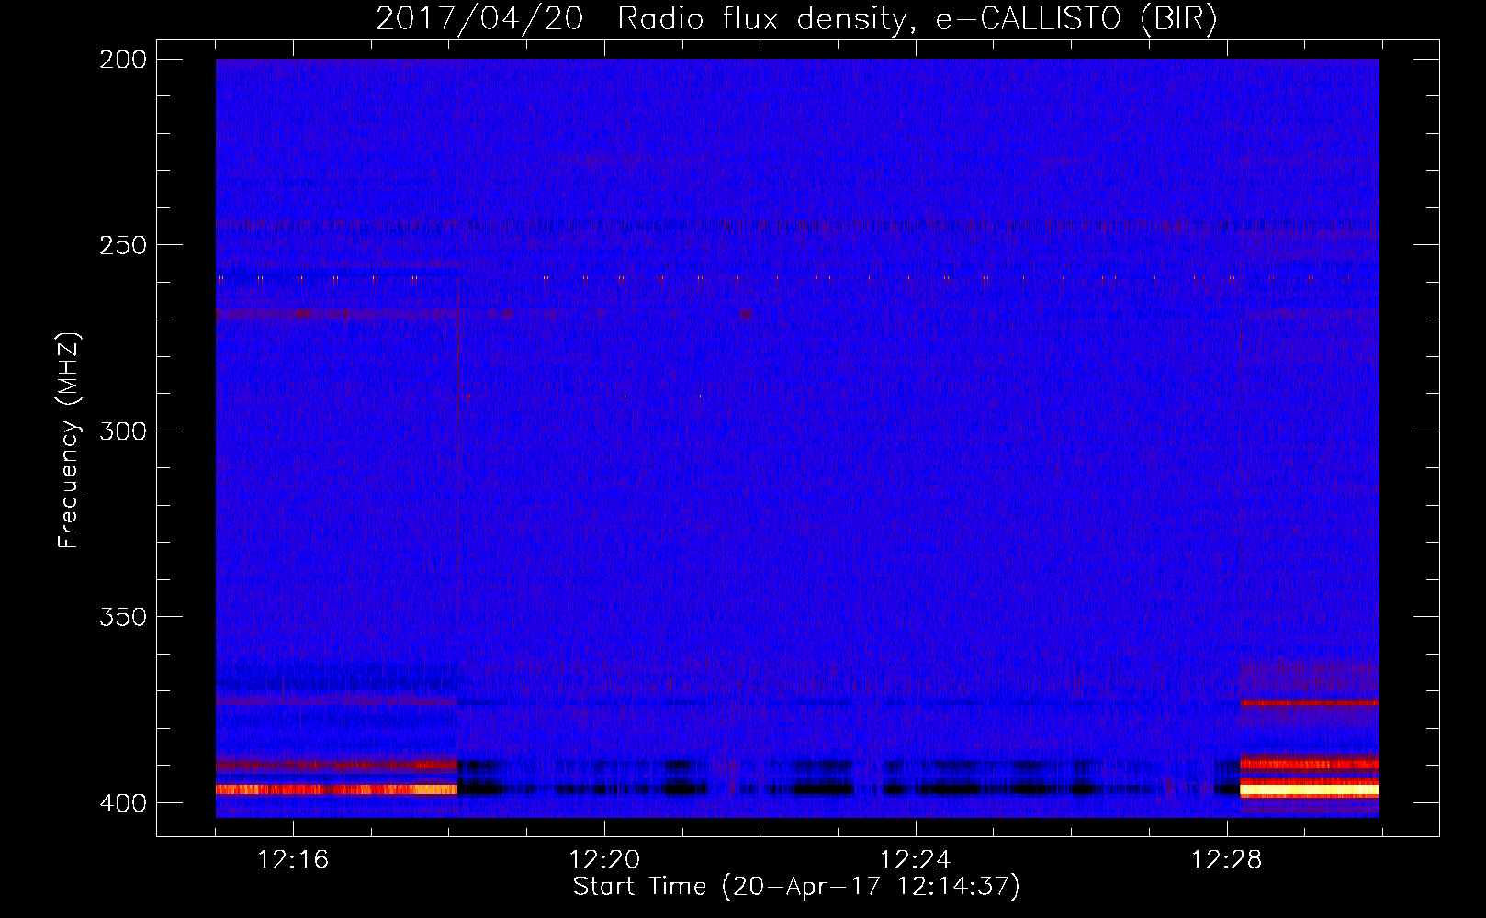Click the 'Start Time (20-Apr-17 12:14:37)' axis label
This screenshot has height=918, width=1486.
click(796, 887)
